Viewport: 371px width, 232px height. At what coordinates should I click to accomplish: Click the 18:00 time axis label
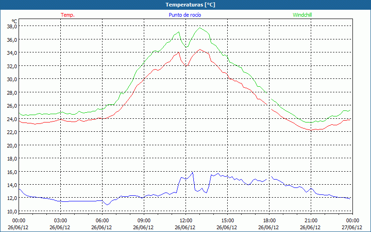tap(269, 221)
